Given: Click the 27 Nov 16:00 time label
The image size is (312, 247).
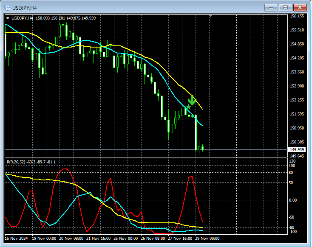Looking at the screenshot, I should pos(180,239).
